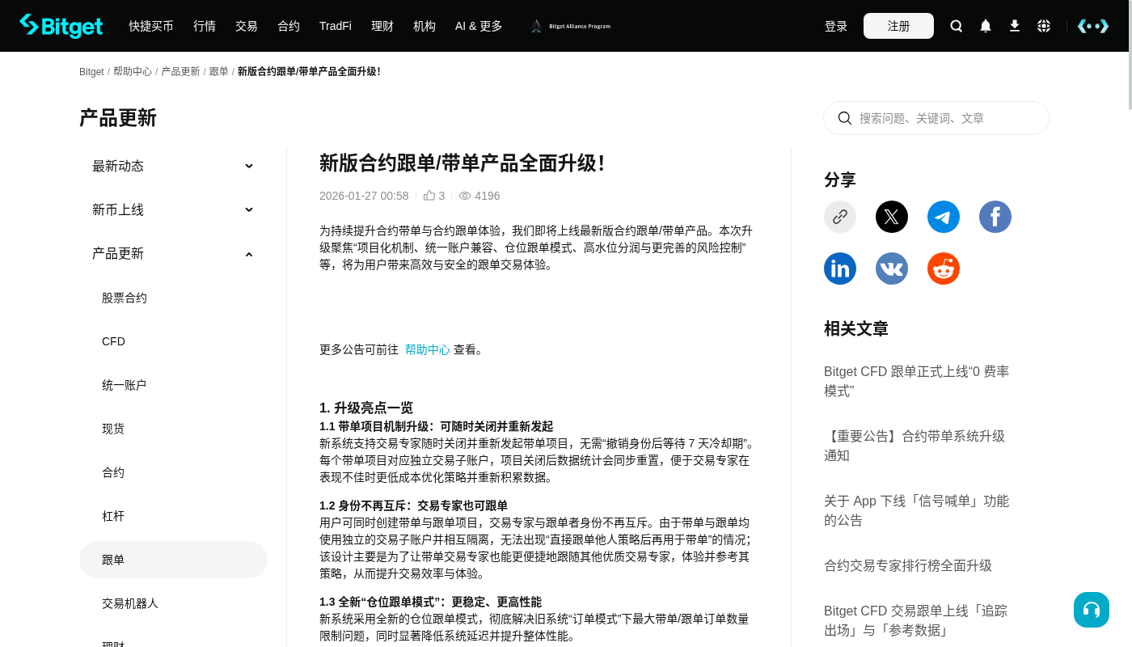Click the Bitget Alliance Program banner
This screenshot has height=647, width=1132.
[570, 26]
